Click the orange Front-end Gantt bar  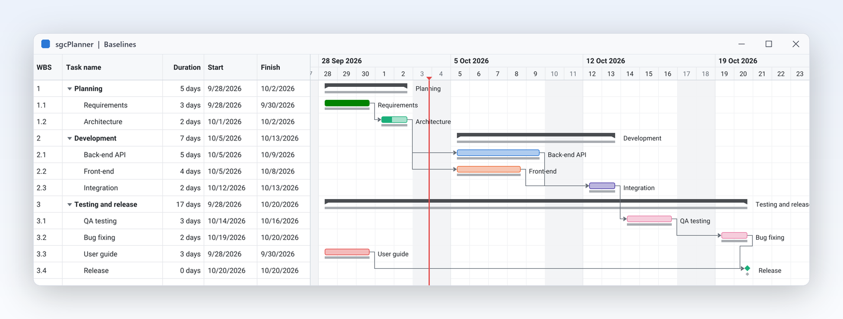coord(489,170)
